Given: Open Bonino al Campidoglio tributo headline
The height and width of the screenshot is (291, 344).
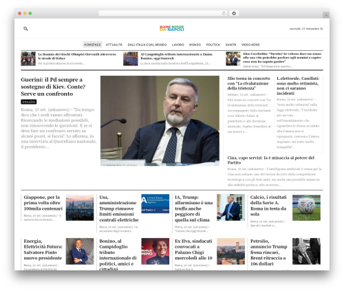Looking at the screenshot, I should (118, 255).
